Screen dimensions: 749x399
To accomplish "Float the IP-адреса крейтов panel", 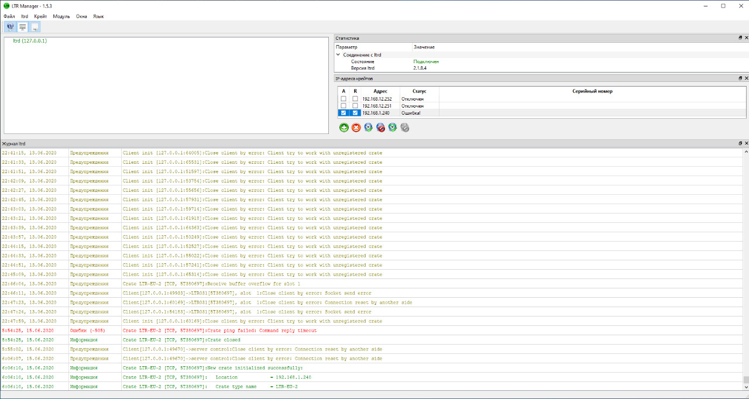I will (x=740, y=78).
